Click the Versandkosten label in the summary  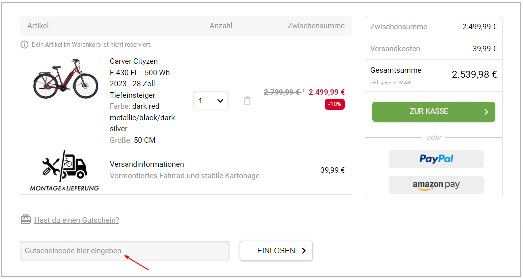395,49
